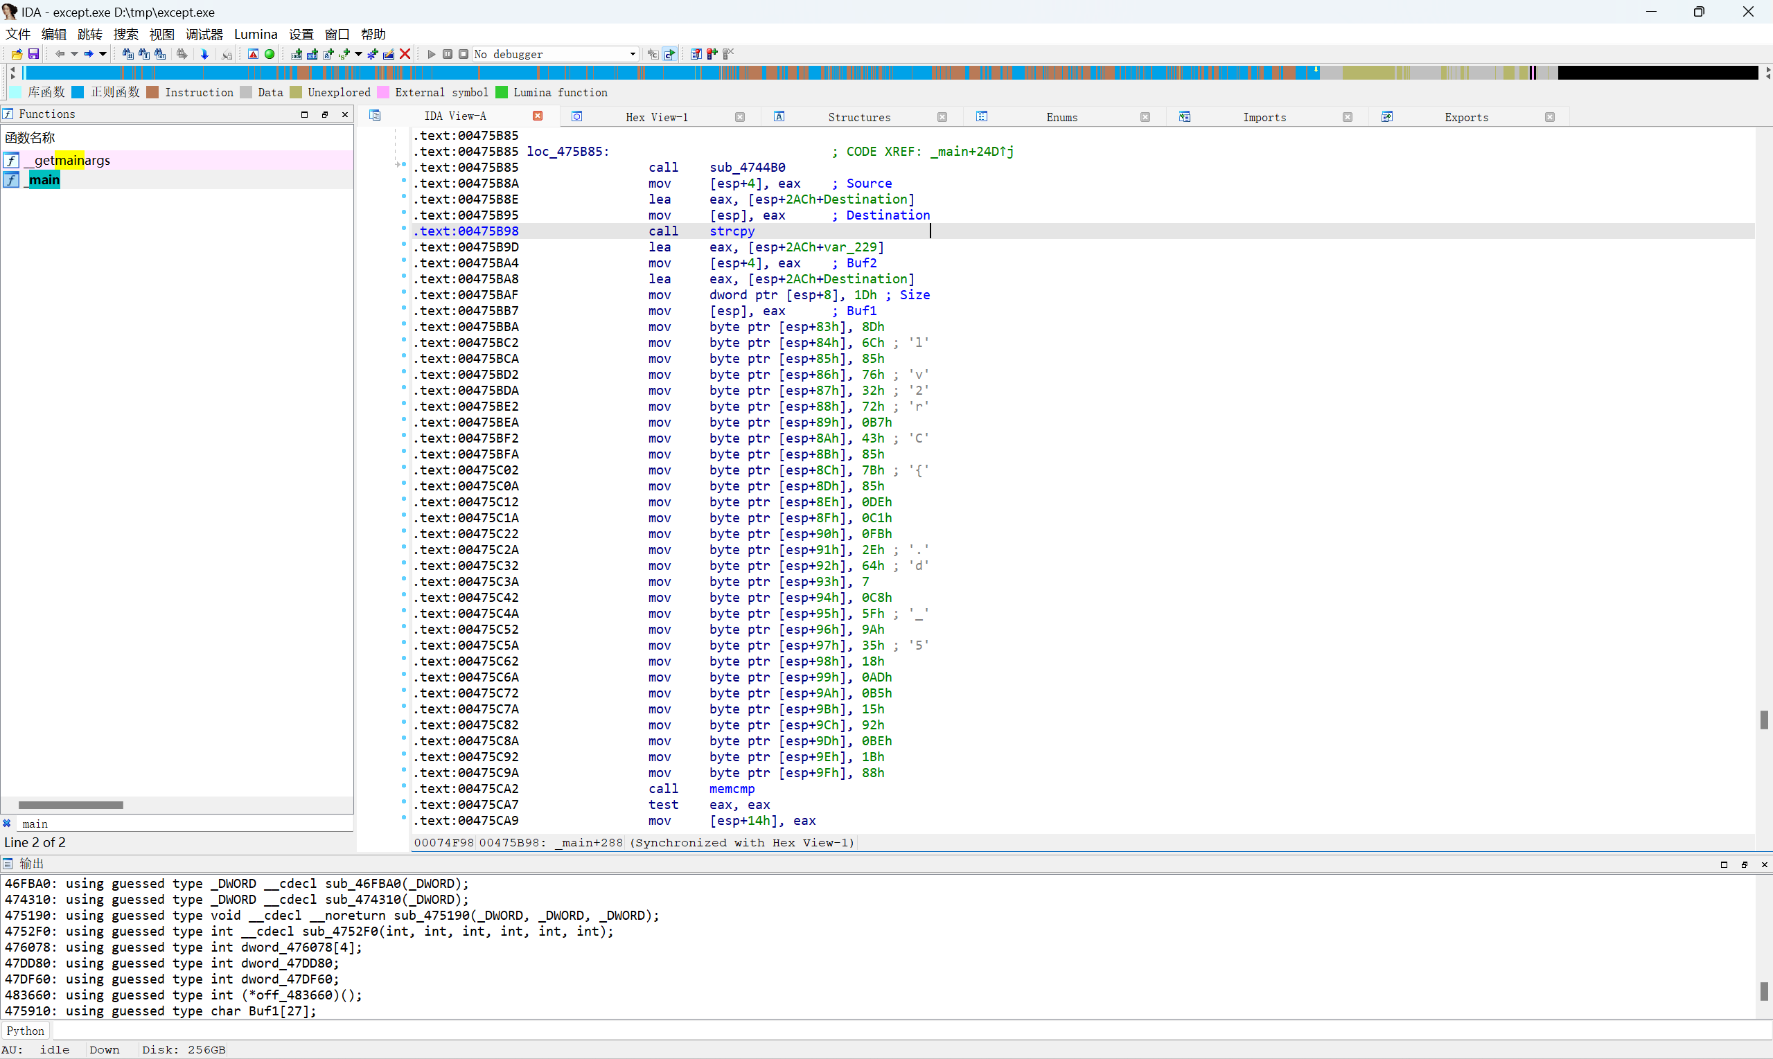Click the blue down arrow icon

click(205, 54)
